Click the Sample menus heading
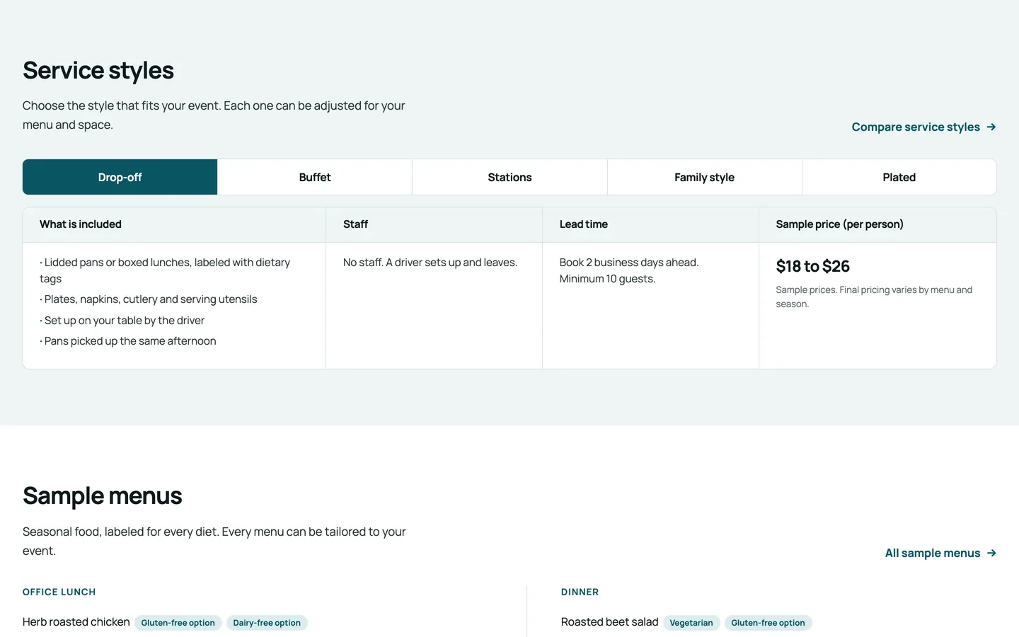The image size is (1019, 637). point(103,496)
